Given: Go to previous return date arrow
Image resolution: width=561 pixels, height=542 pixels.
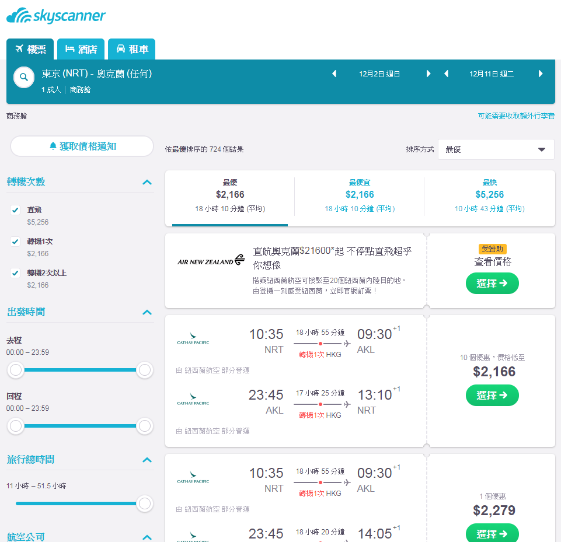Looking at the screenshot, I should coord(446,74).
